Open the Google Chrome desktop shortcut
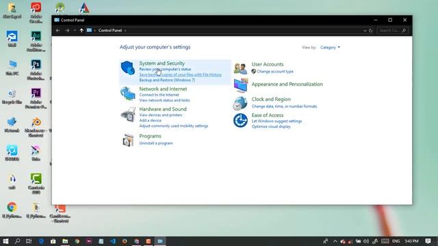Screen dimensions: 438x246 (12, 210)
